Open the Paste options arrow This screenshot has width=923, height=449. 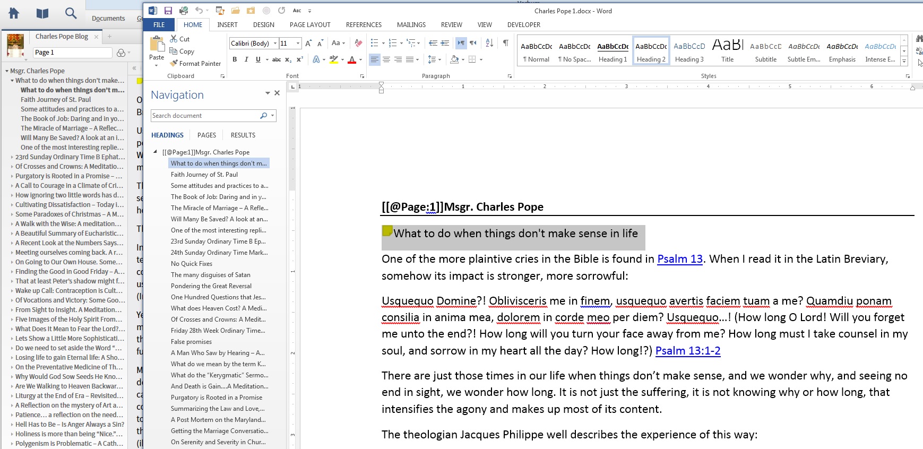156,65
